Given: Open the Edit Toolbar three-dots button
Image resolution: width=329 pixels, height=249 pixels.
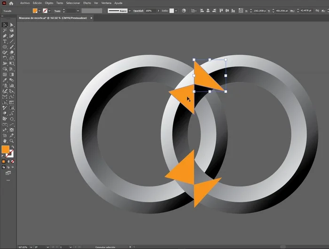Looking at the screenshot, I should click(8, 180).
